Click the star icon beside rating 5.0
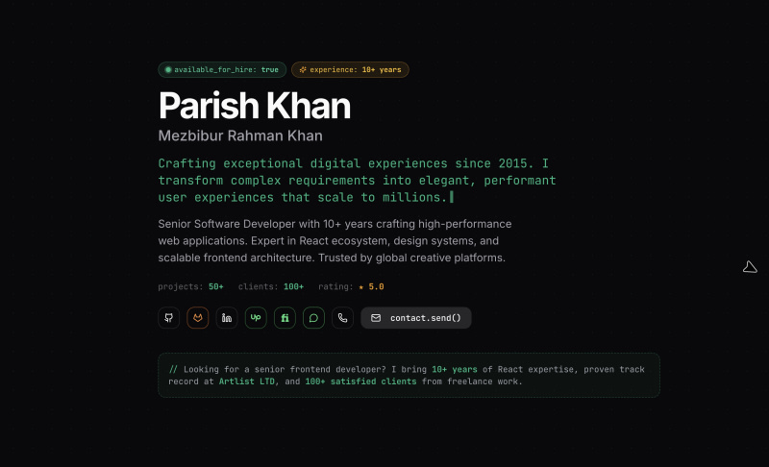Image resolution: width=769 pixels, height=467 pixels. tap(361, 286)
